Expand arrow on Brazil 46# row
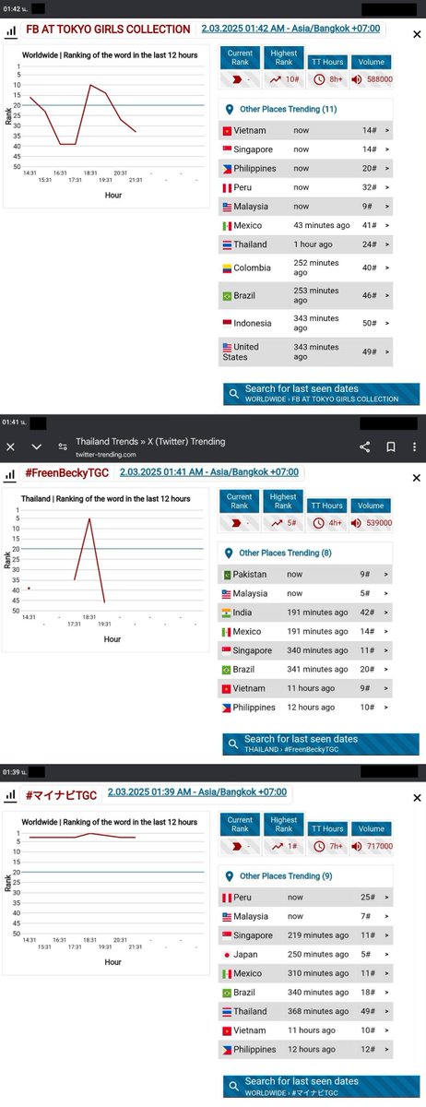This screenshot has height=1107, width=426. point(387,295)
